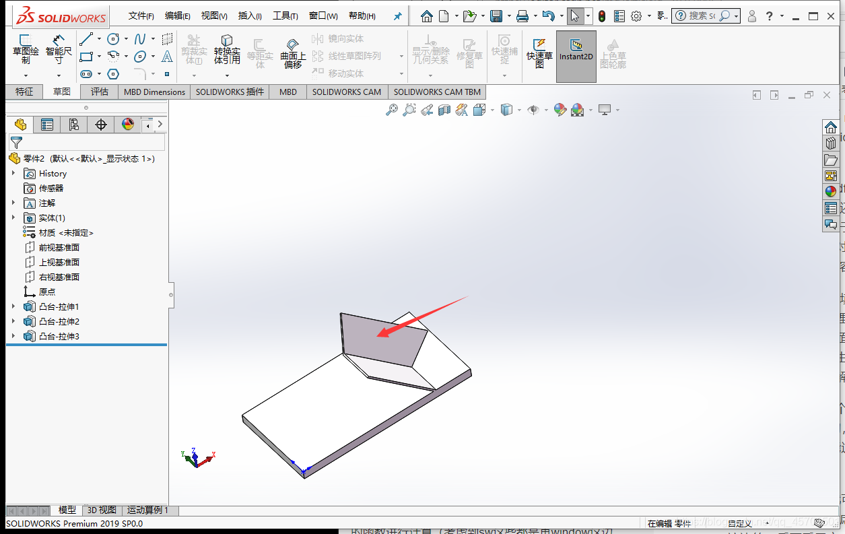
Task: Click the Open file icon
Action: coord(469,15)
